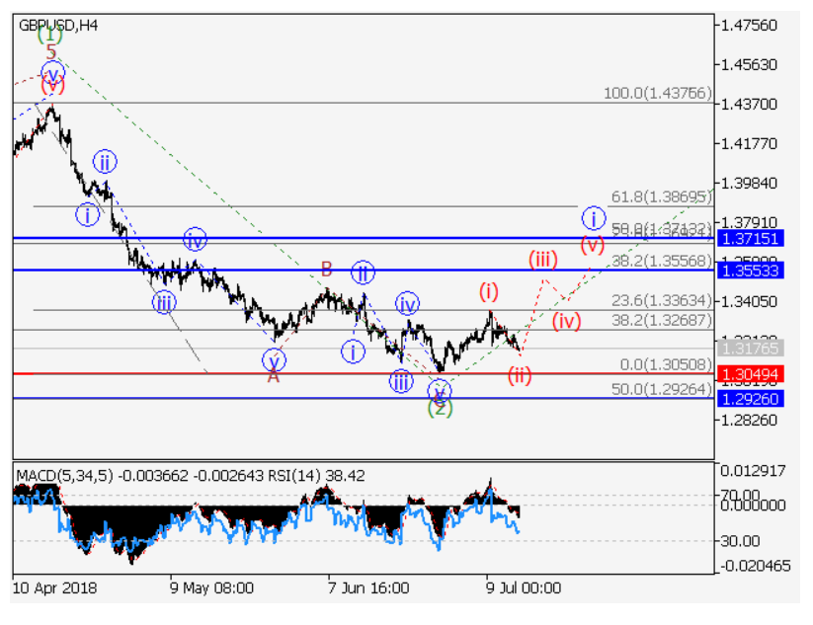Viewport: 813px width, 625px height.
Task: Click the 9 Jul 00:00 date marker
Action: pos(523,587)
